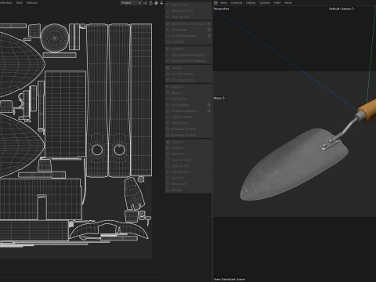Select the UV Weld command
This screenshot has height=282, width=376.
coord(188,42)
